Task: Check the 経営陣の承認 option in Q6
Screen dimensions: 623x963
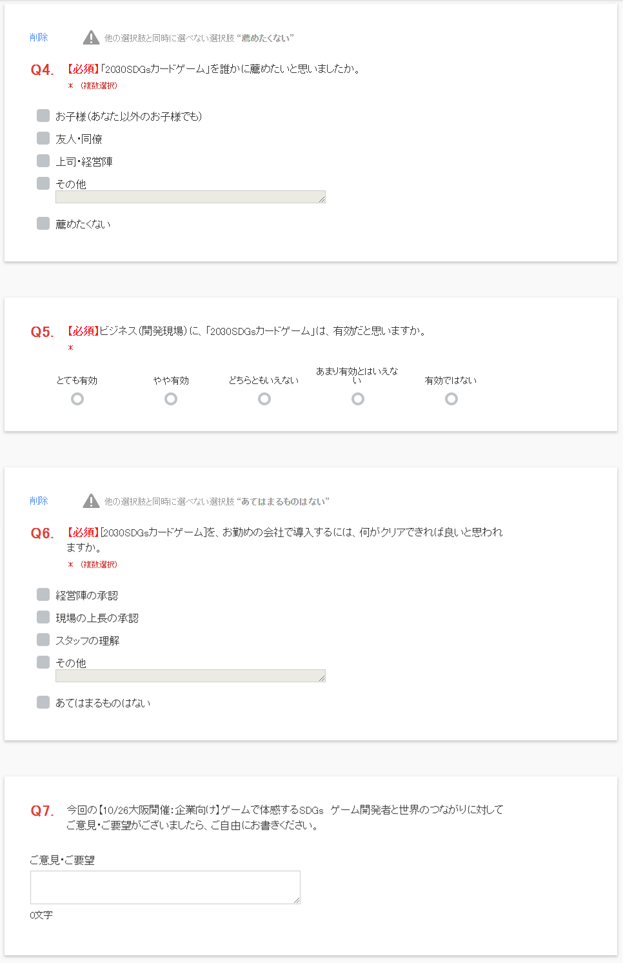Action: pyautogui.click(x=43, y=594)
